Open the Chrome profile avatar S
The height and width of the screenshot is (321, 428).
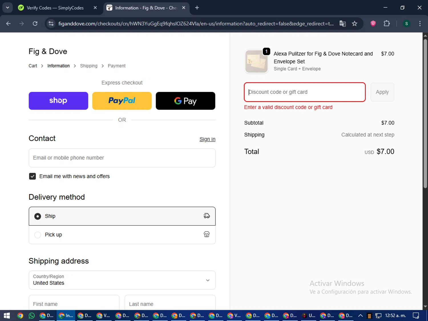point(406,23)
